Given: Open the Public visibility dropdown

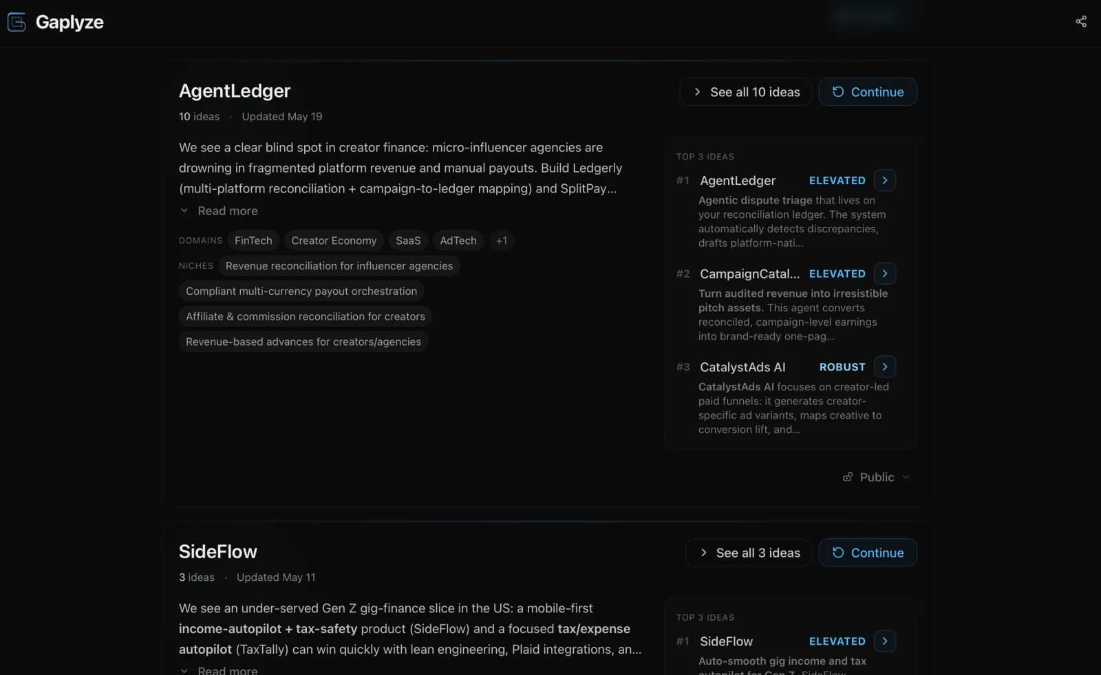Looking at the screenshot, I should (876, 477).
